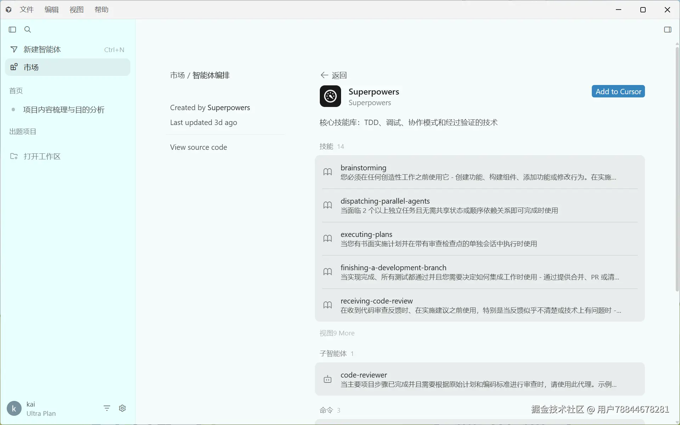Screen dimensions: 680x425
Task: Toggle the right side panel icon
Action: [668, 29]
